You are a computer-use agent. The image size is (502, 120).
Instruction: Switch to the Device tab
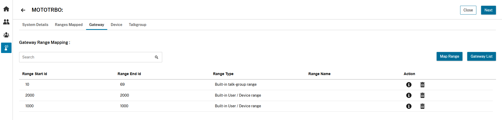pyautogui.click(x=116, y=25)
